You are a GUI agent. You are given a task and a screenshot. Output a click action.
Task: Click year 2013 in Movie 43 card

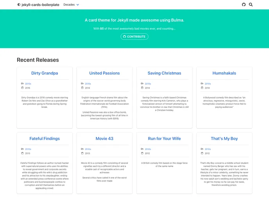click(88, 154)
